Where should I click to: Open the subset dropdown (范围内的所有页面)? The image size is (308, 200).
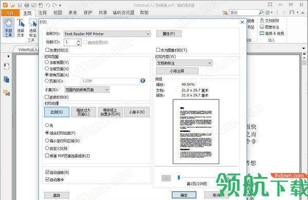pos(87,90)
